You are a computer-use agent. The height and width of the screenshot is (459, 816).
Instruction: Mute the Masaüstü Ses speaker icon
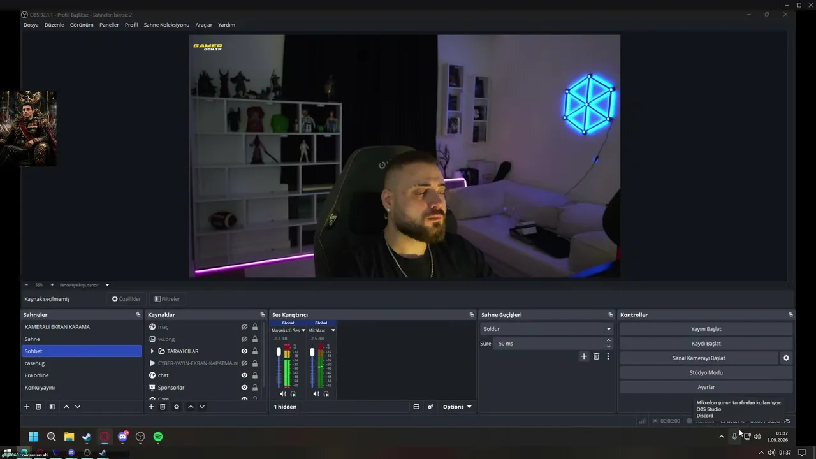(283, 393)
